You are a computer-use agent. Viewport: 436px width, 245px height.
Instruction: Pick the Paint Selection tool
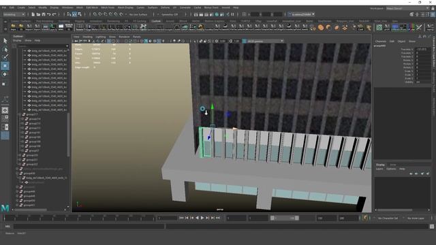5,57
